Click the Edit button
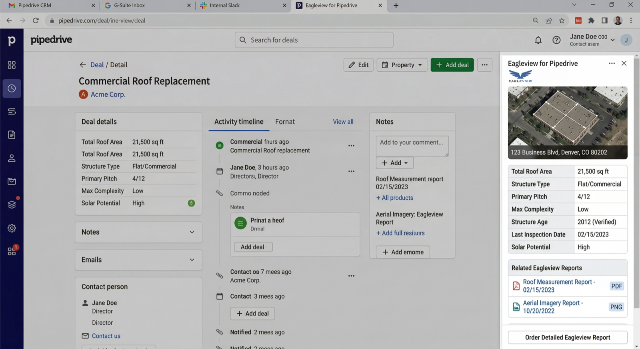640x349 pixels. tap(358, 65)
